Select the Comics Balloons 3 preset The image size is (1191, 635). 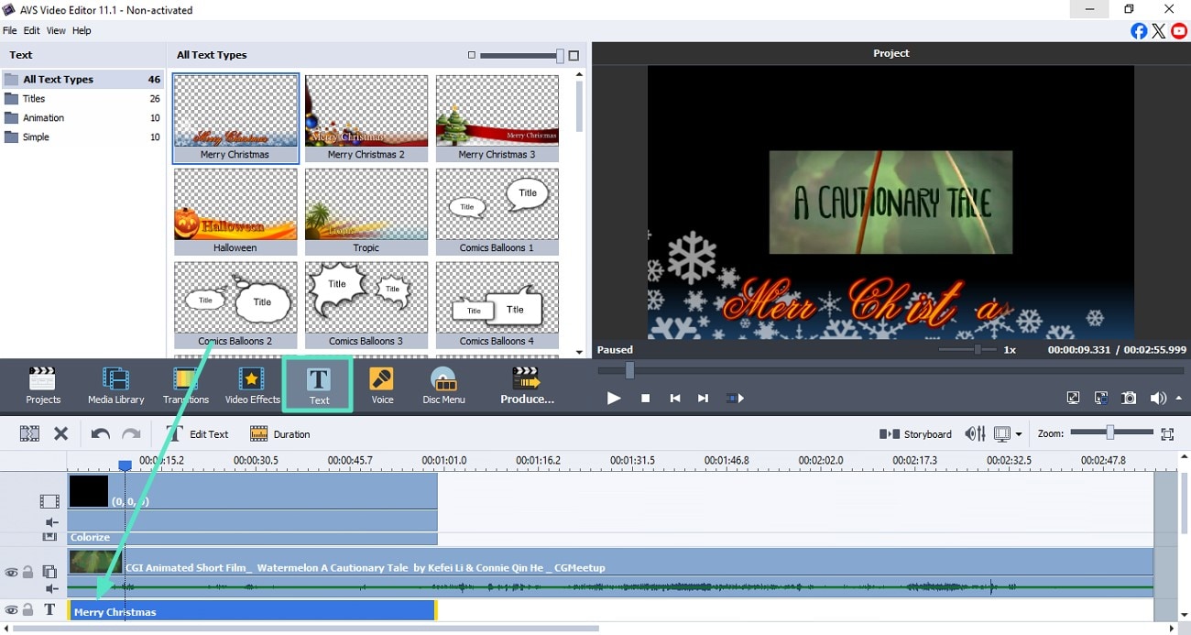(x=366, y=305)
